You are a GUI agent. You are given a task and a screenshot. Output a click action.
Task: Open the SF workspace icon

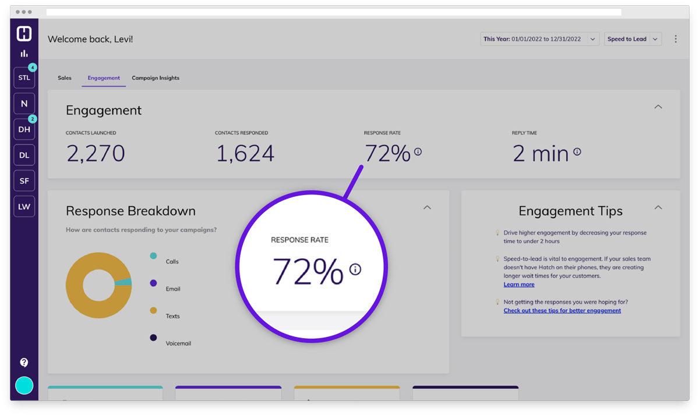(x=24, y=180)
